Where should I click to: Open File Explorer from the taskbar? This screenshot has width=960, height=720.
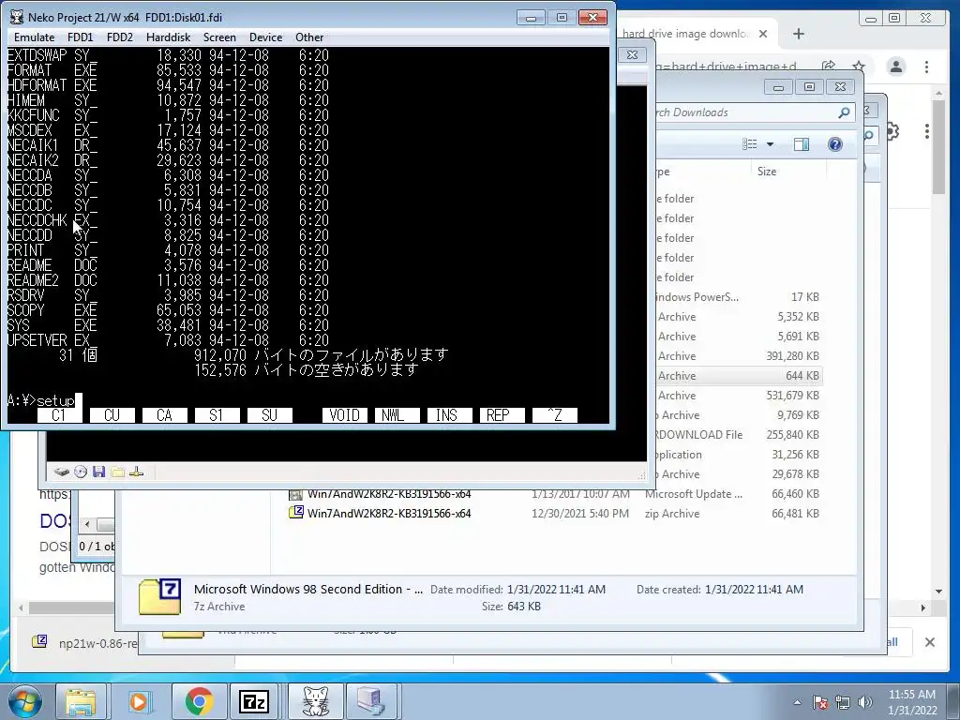[81, 701]
